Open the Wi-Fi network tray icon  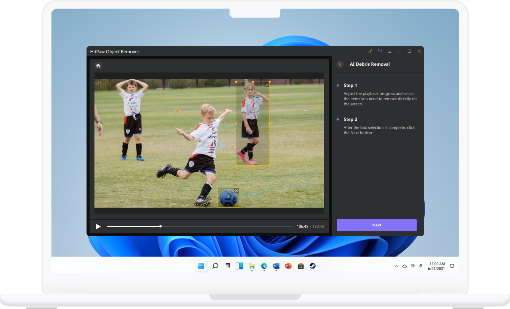click(x=413, y=266)
